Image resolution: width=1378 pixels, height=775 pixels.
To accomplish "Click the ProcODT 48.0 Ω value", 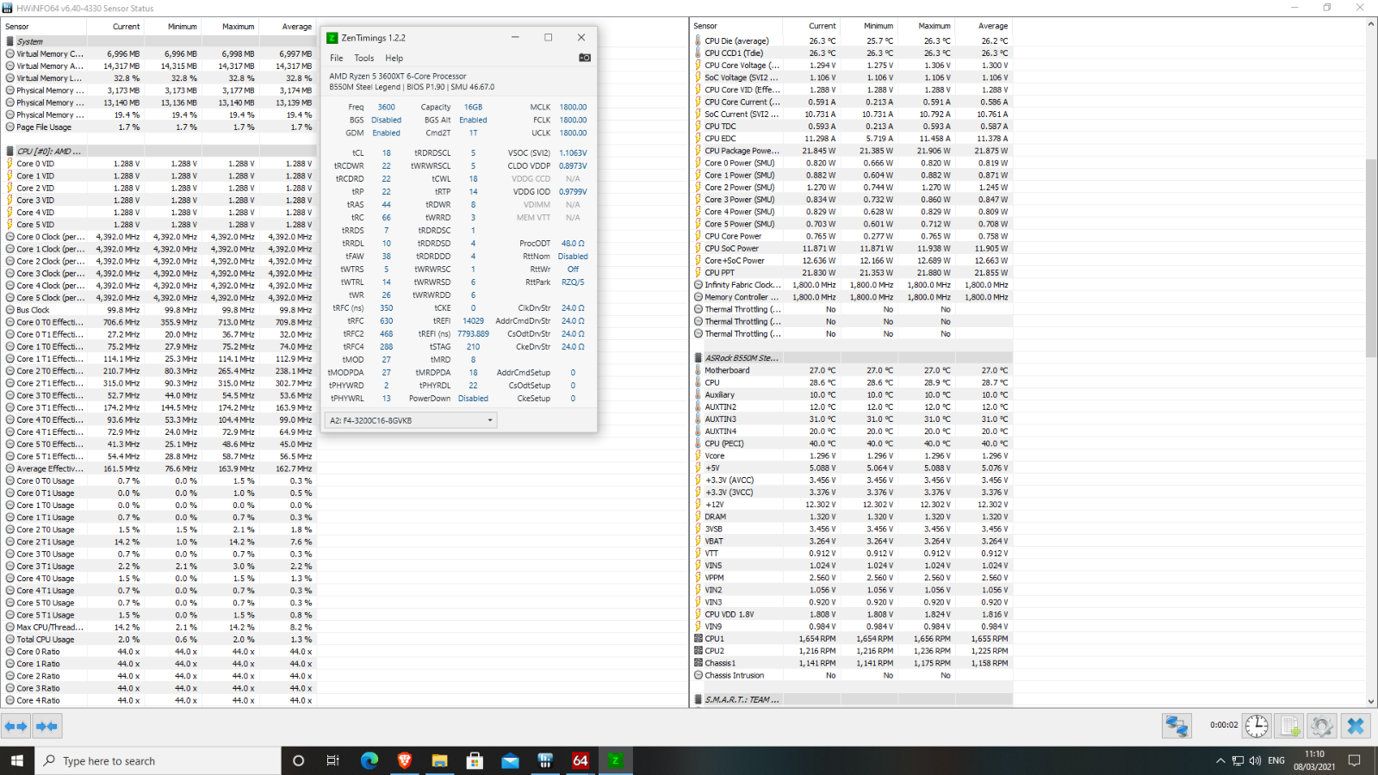I will pos(573,244).
